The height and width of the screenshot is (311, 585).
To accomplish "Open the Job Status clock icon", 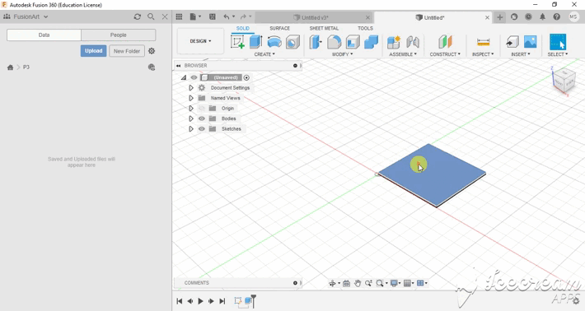I will (x=528, y=16).
